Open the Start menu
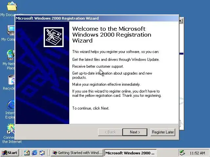This screenshot has height=157, width=210. (10, 153)
